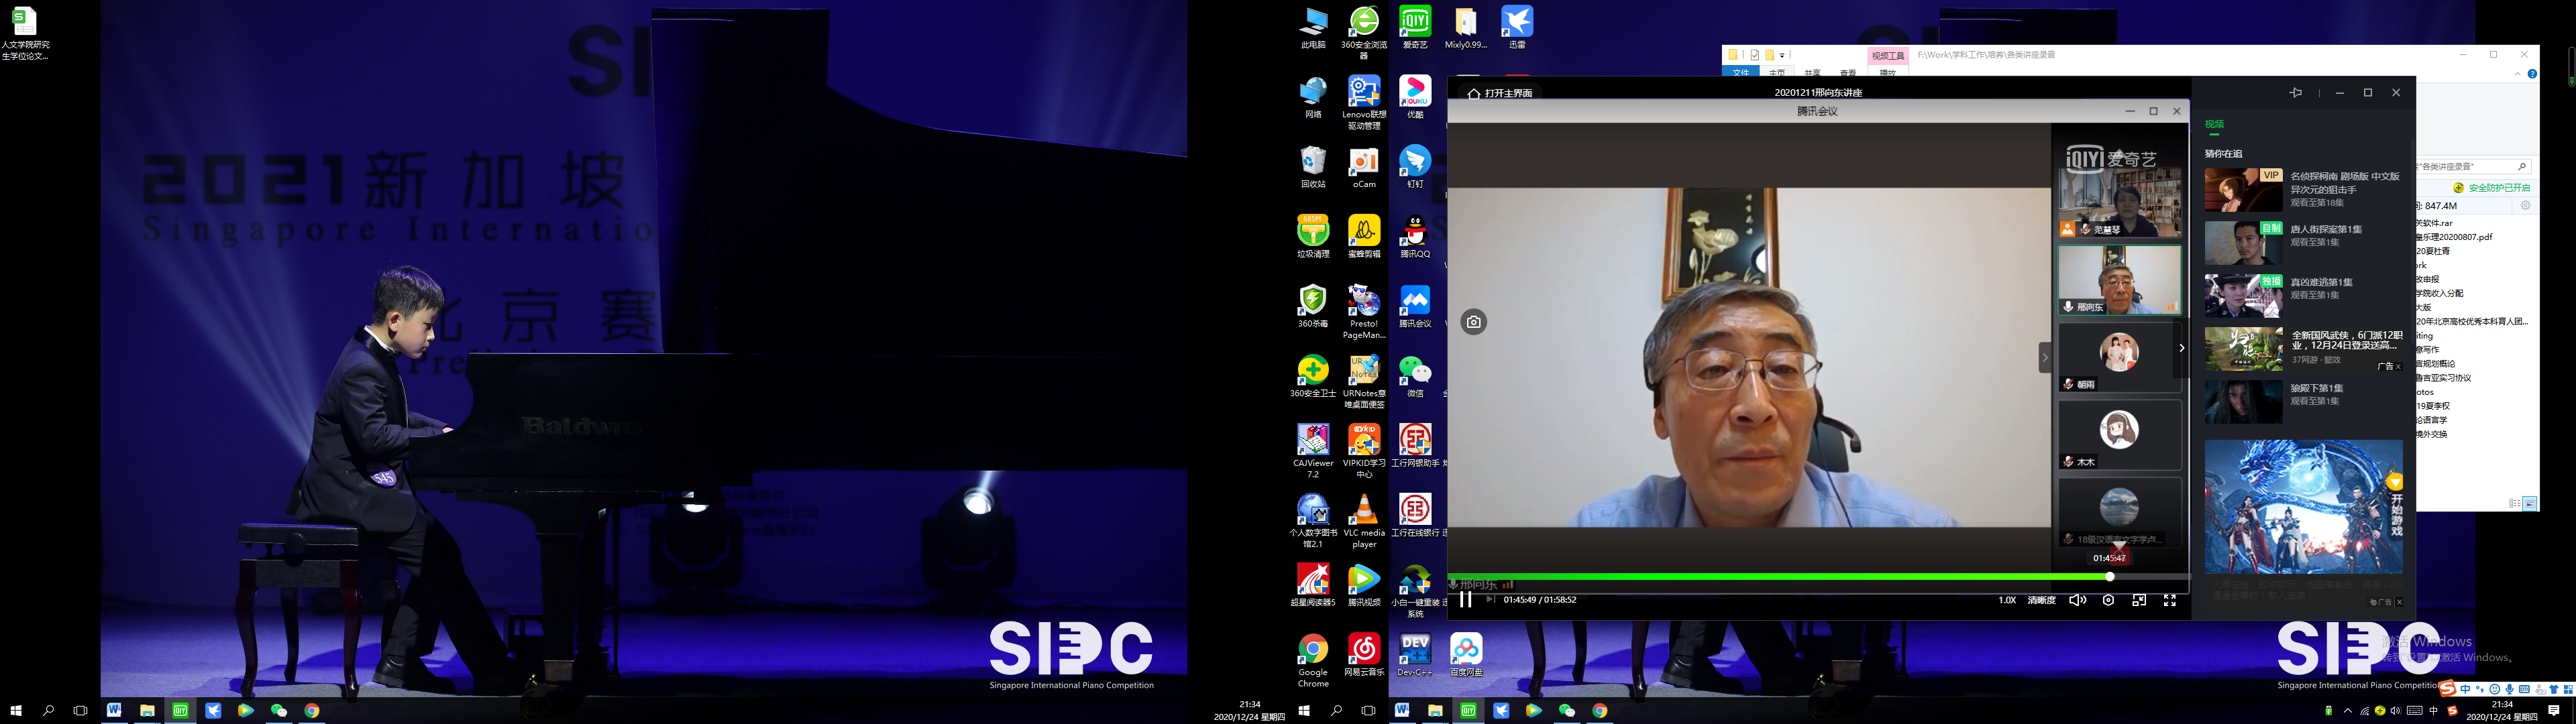Screen dimensions: 2576x724
Task: Take a video screenshot with camera icon
Action: click(1474, 322)
